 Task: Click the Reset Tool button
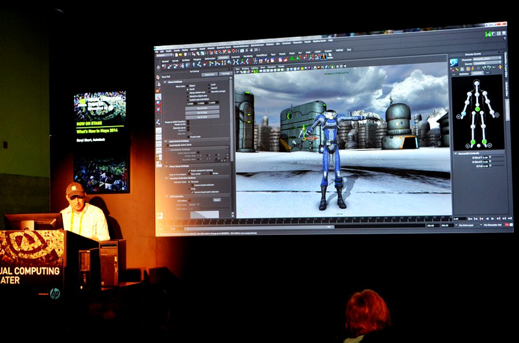210,74
